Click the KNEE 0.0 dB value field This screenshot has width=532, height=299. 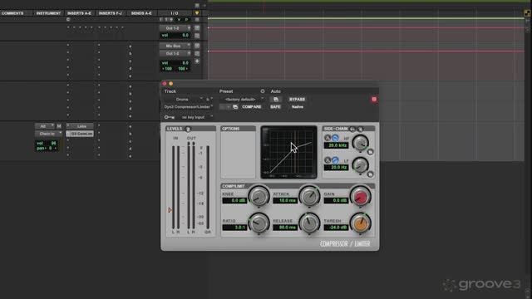point(234,201)
